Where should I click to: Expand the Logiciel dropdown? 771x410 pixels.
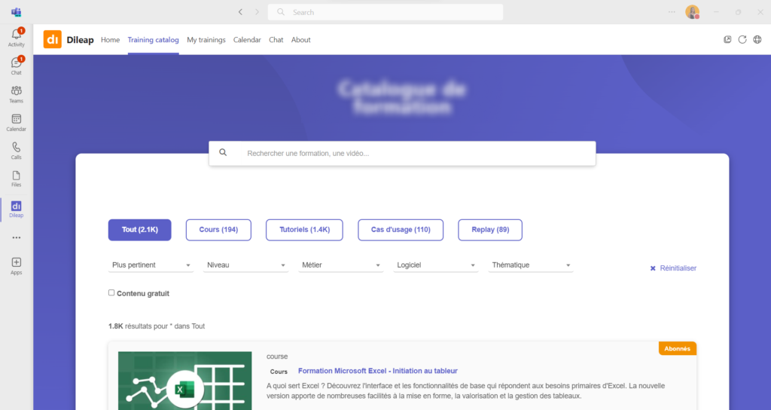pos(436,265)
